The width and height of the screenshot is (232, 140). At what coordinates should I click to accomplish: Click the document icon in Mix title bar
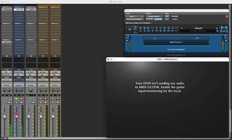pyautogui.click(x=111, y=2)
